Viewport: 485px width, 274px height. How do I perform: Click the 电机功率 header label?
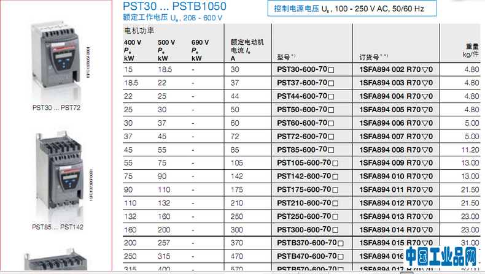click(x=139, y=30)
